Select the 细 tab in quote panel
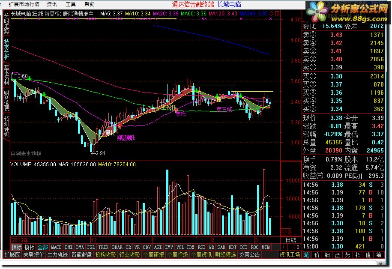This screenshot has width=392, height=269. [327, 255]
